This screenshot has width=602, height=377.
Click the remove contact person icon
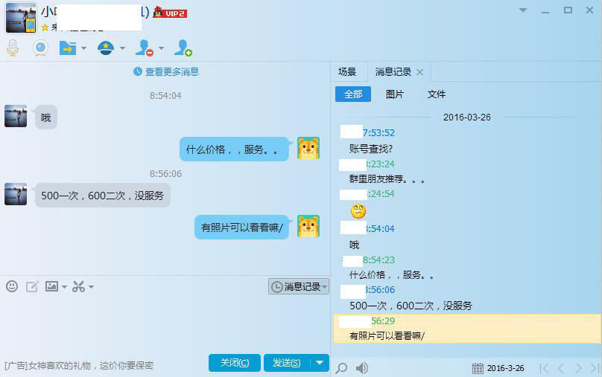coord(145,48)
